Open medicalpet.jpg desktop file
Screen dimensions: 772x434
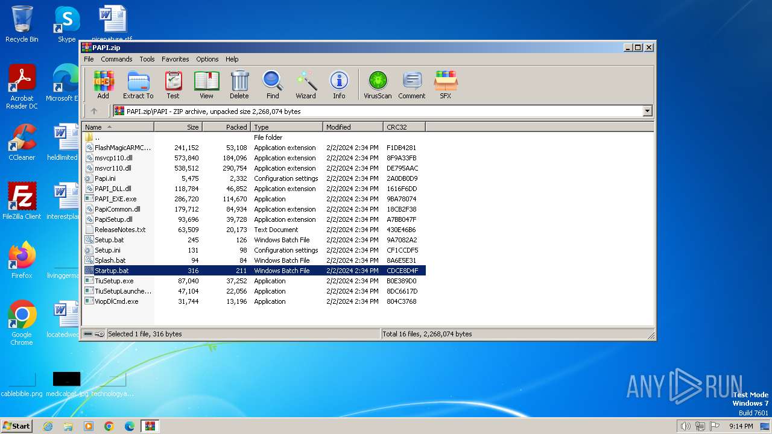(66, 384)
